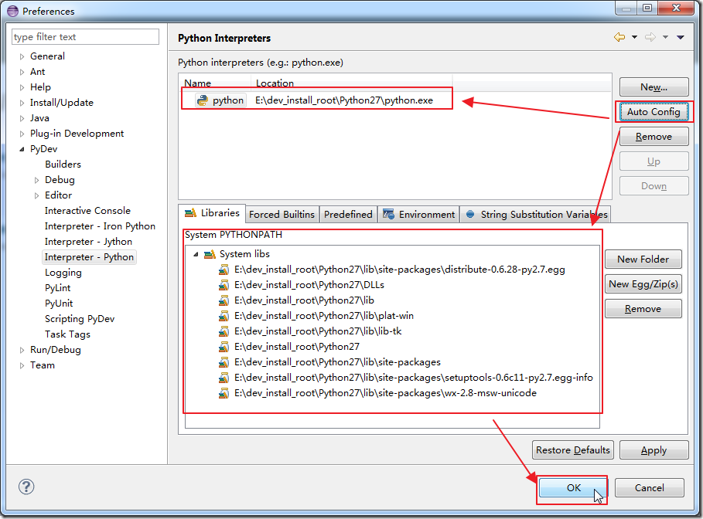Image resolution: width=703 pixels, height=519 pixels.
Task: Click the type filter text field
Action: point(85,37)
